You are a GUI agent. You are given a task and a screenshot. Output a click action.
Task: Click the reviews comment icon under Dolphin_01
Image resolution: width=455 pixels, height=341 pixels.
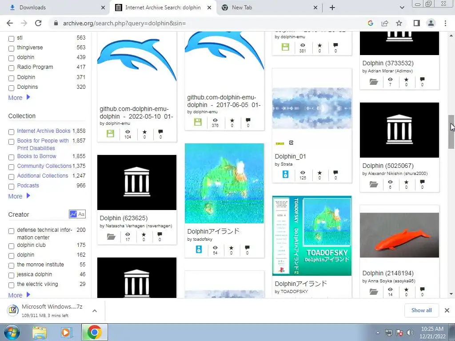pos(335,172)
